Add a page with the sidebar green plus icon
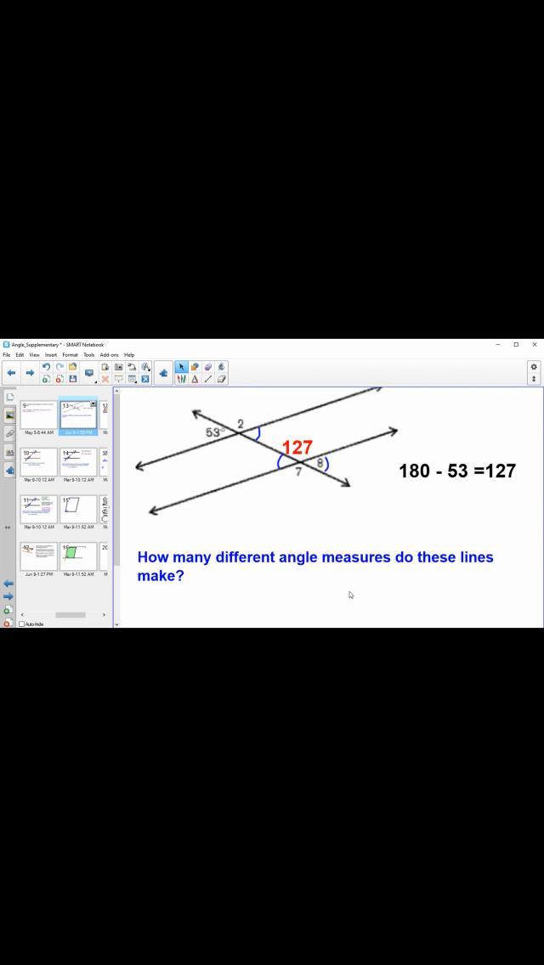 tap(8, 610)
